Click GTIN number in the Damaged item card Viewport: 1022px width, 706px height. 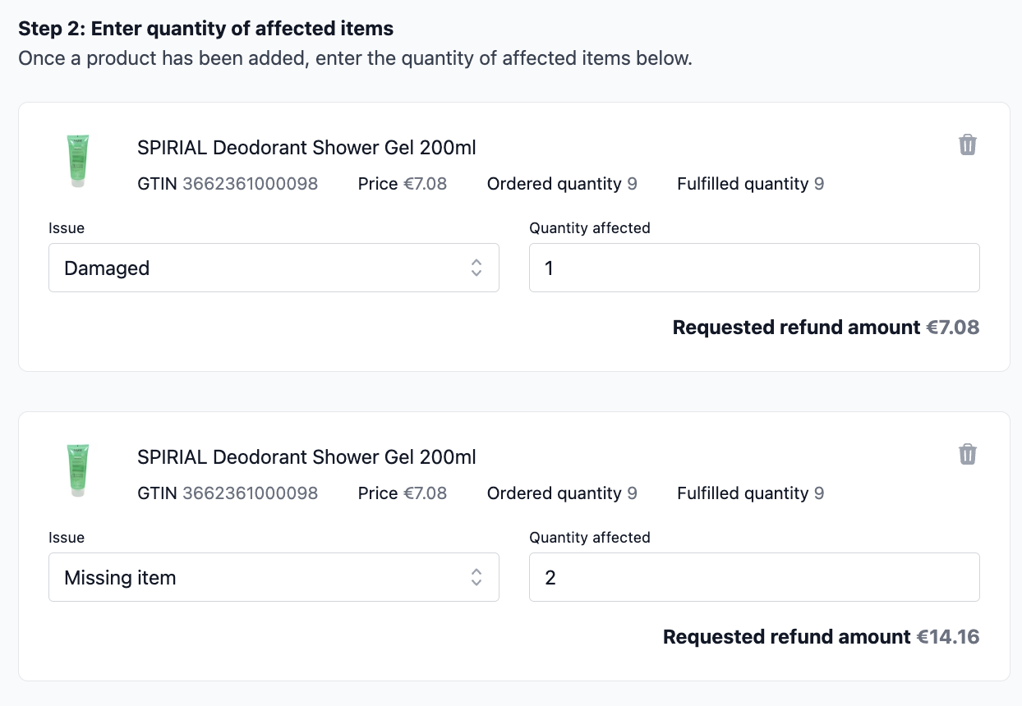coord(250,184)
